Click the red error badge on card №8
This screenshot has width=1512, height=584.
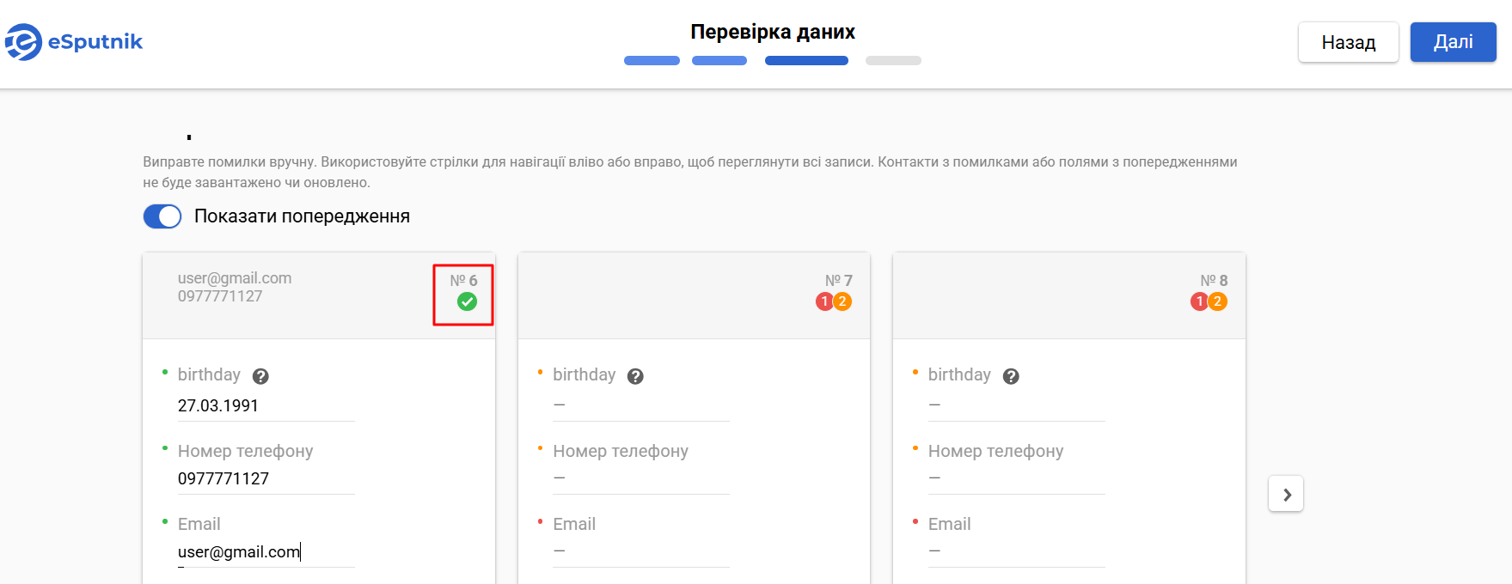click(1197, 301)
